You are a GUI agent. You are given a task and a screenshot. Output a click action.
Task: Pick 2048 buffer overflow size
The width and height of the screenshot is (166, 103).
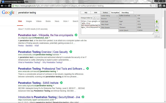146,27
